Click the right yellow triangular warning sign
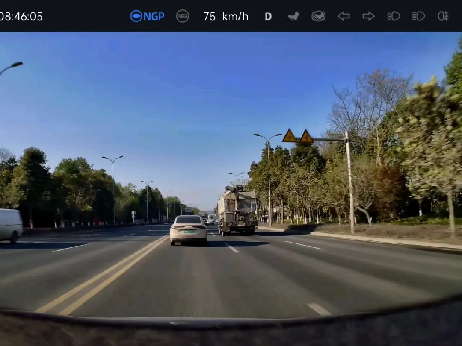462x346 pixels. tap(306, 137)
